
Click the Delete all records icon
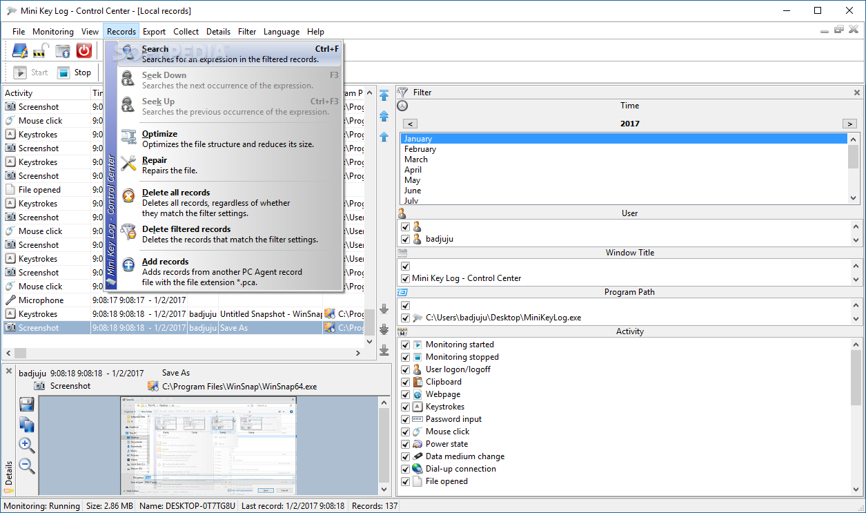[129, 197]
